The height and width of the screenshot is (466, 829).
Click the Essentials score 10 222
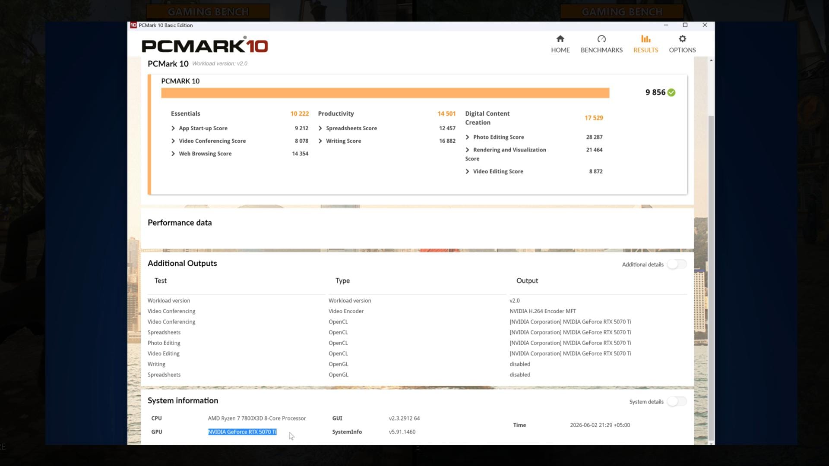pyautogui.click(x=300, y=113)
